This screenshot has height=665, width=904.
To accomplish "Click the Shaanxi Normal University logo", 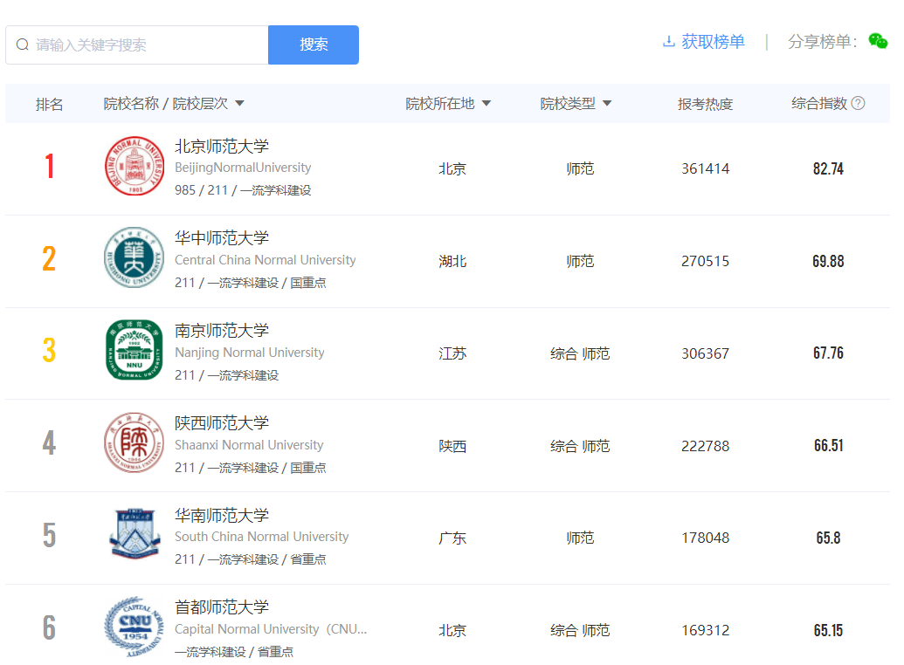I will 134,442.
